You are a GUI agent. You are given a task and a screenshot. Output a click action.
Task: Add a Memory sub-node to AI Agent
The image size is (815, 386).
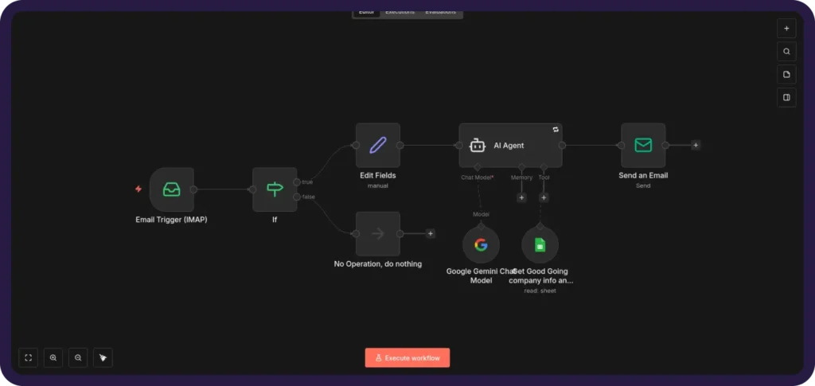point(521,197)
